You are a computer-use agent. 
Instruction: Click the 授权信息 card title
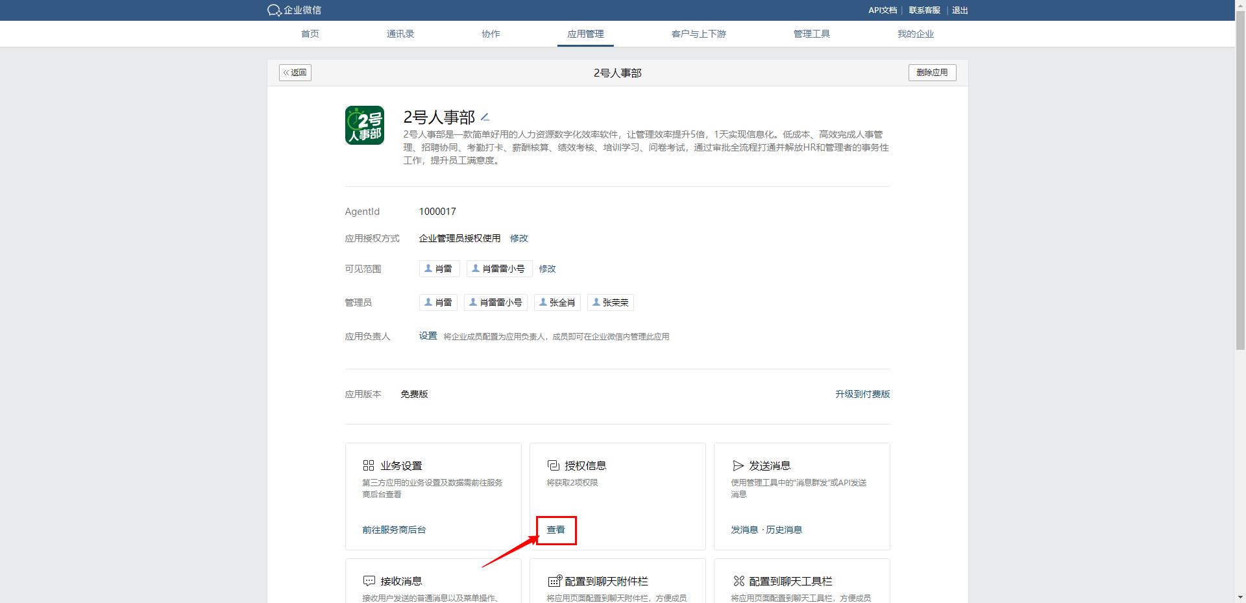(x=585, y=465)
